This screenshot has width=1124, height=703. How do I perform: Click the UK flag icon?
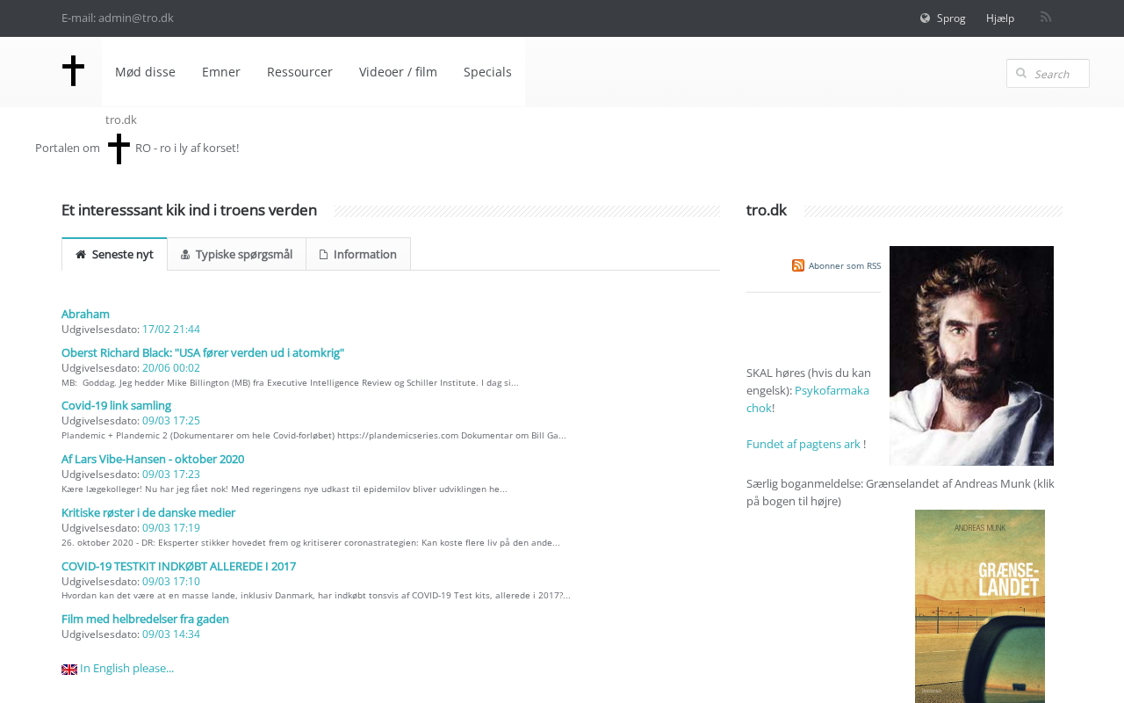69,670
